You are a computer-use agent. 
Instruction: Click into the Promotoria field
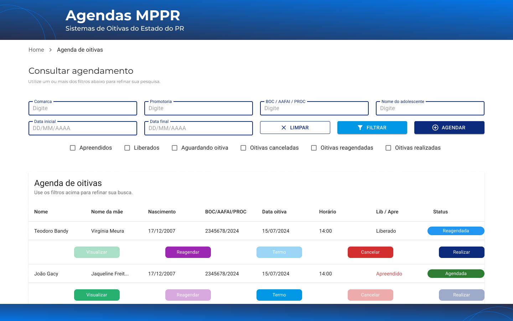(x=198, y=108)
